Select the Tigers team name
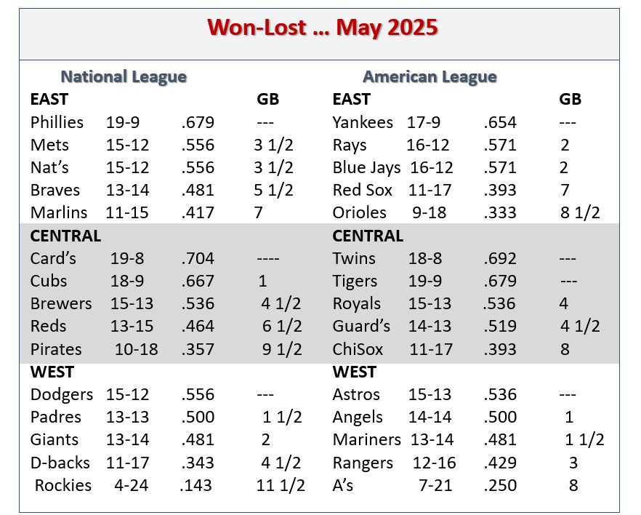 pyautogui.click(x=355, y=282)
